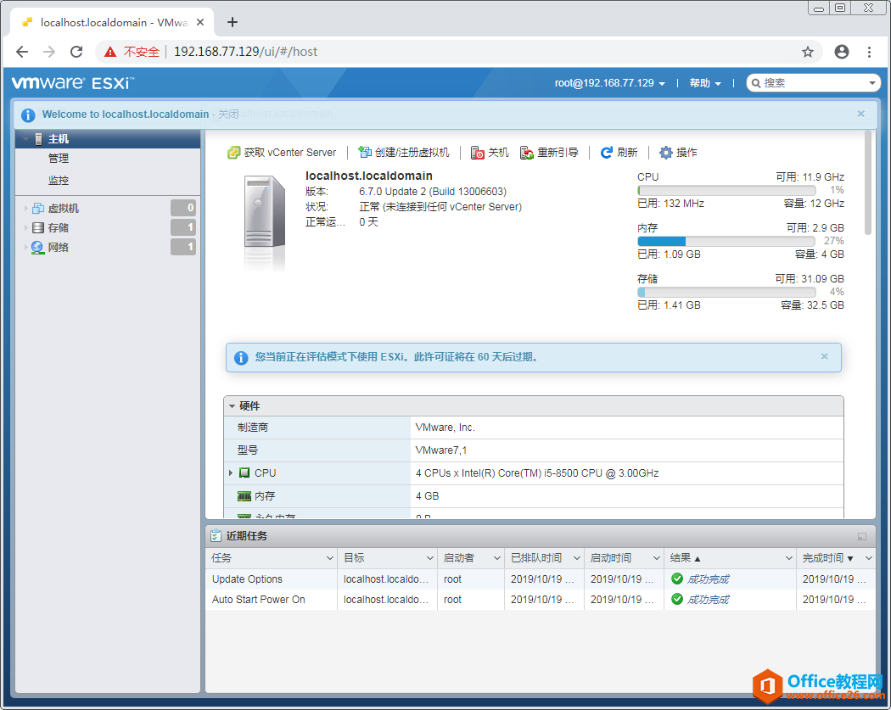Open the root@192.168.77.129 user dropdown
The height and width of the screenshot is (710, 891).
610,83
